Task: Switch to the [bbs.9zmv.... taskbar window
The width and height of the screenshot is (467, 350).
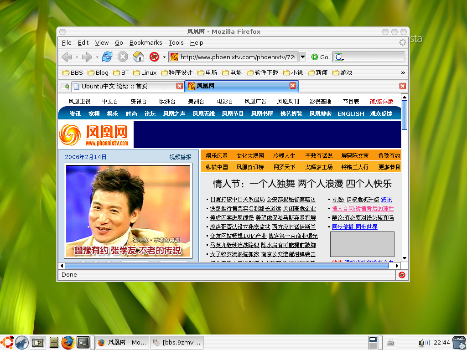Action: [x=177, y=343]
